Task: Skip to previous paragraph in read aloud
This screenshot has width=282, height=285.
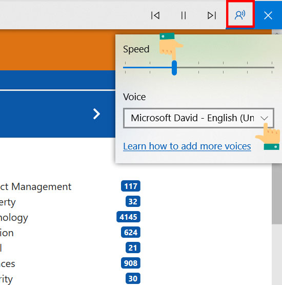Action: coord(155,15)
